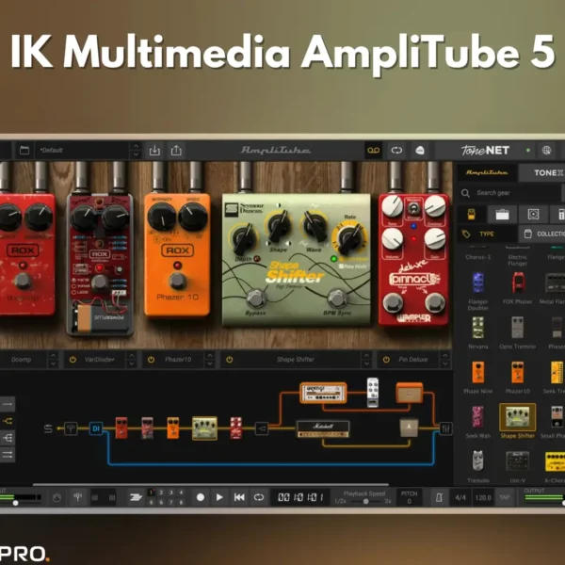Select the COLLECTION filter tab
This screenshot has width=565, height=565.
542,234
